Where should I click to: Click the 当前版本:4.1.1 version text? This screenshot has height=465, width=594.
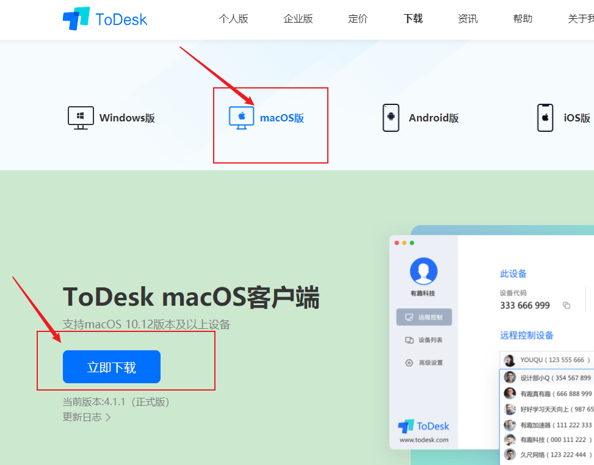coord(116,402)
